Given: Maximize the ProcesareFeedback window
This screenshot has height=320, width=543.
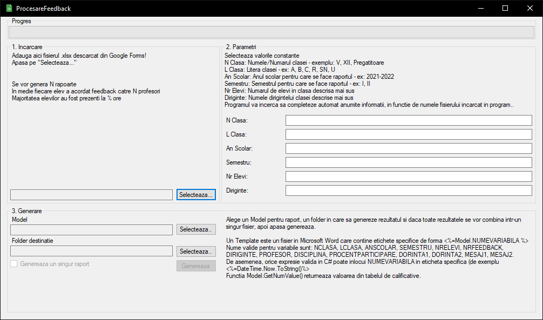Looking at the screenshot, I should click(x=505, y=8).
